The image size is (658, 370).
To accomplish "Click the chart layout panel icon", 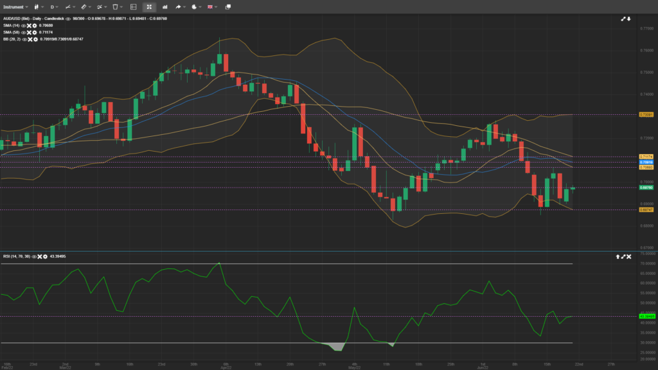I will pos(133,6).
